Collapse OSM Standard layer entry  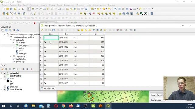(x=2, y=90)
